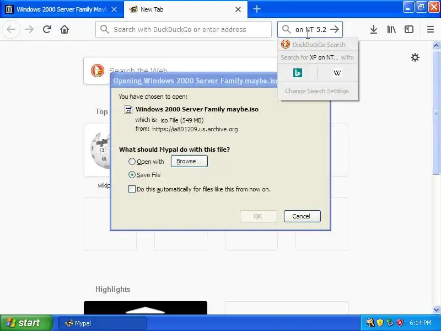Close the Windows 2000 Server Family tab
Image resolution: width=441 pixels, height=331 pixels.
(x=114, y=9)
